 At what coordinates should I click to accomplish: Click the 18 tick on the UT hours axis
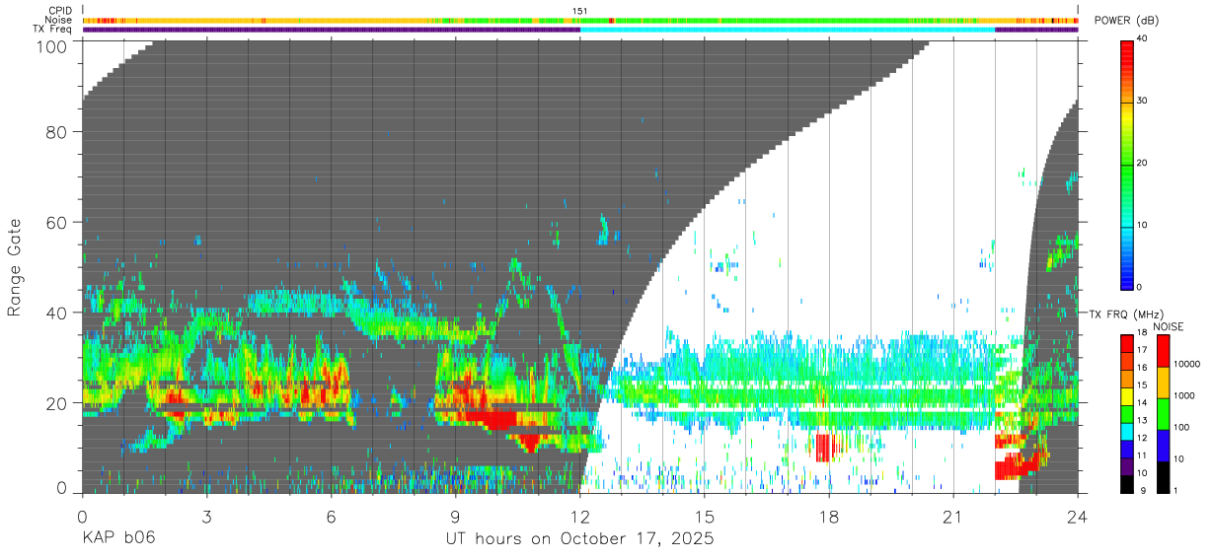pos(828,517)
